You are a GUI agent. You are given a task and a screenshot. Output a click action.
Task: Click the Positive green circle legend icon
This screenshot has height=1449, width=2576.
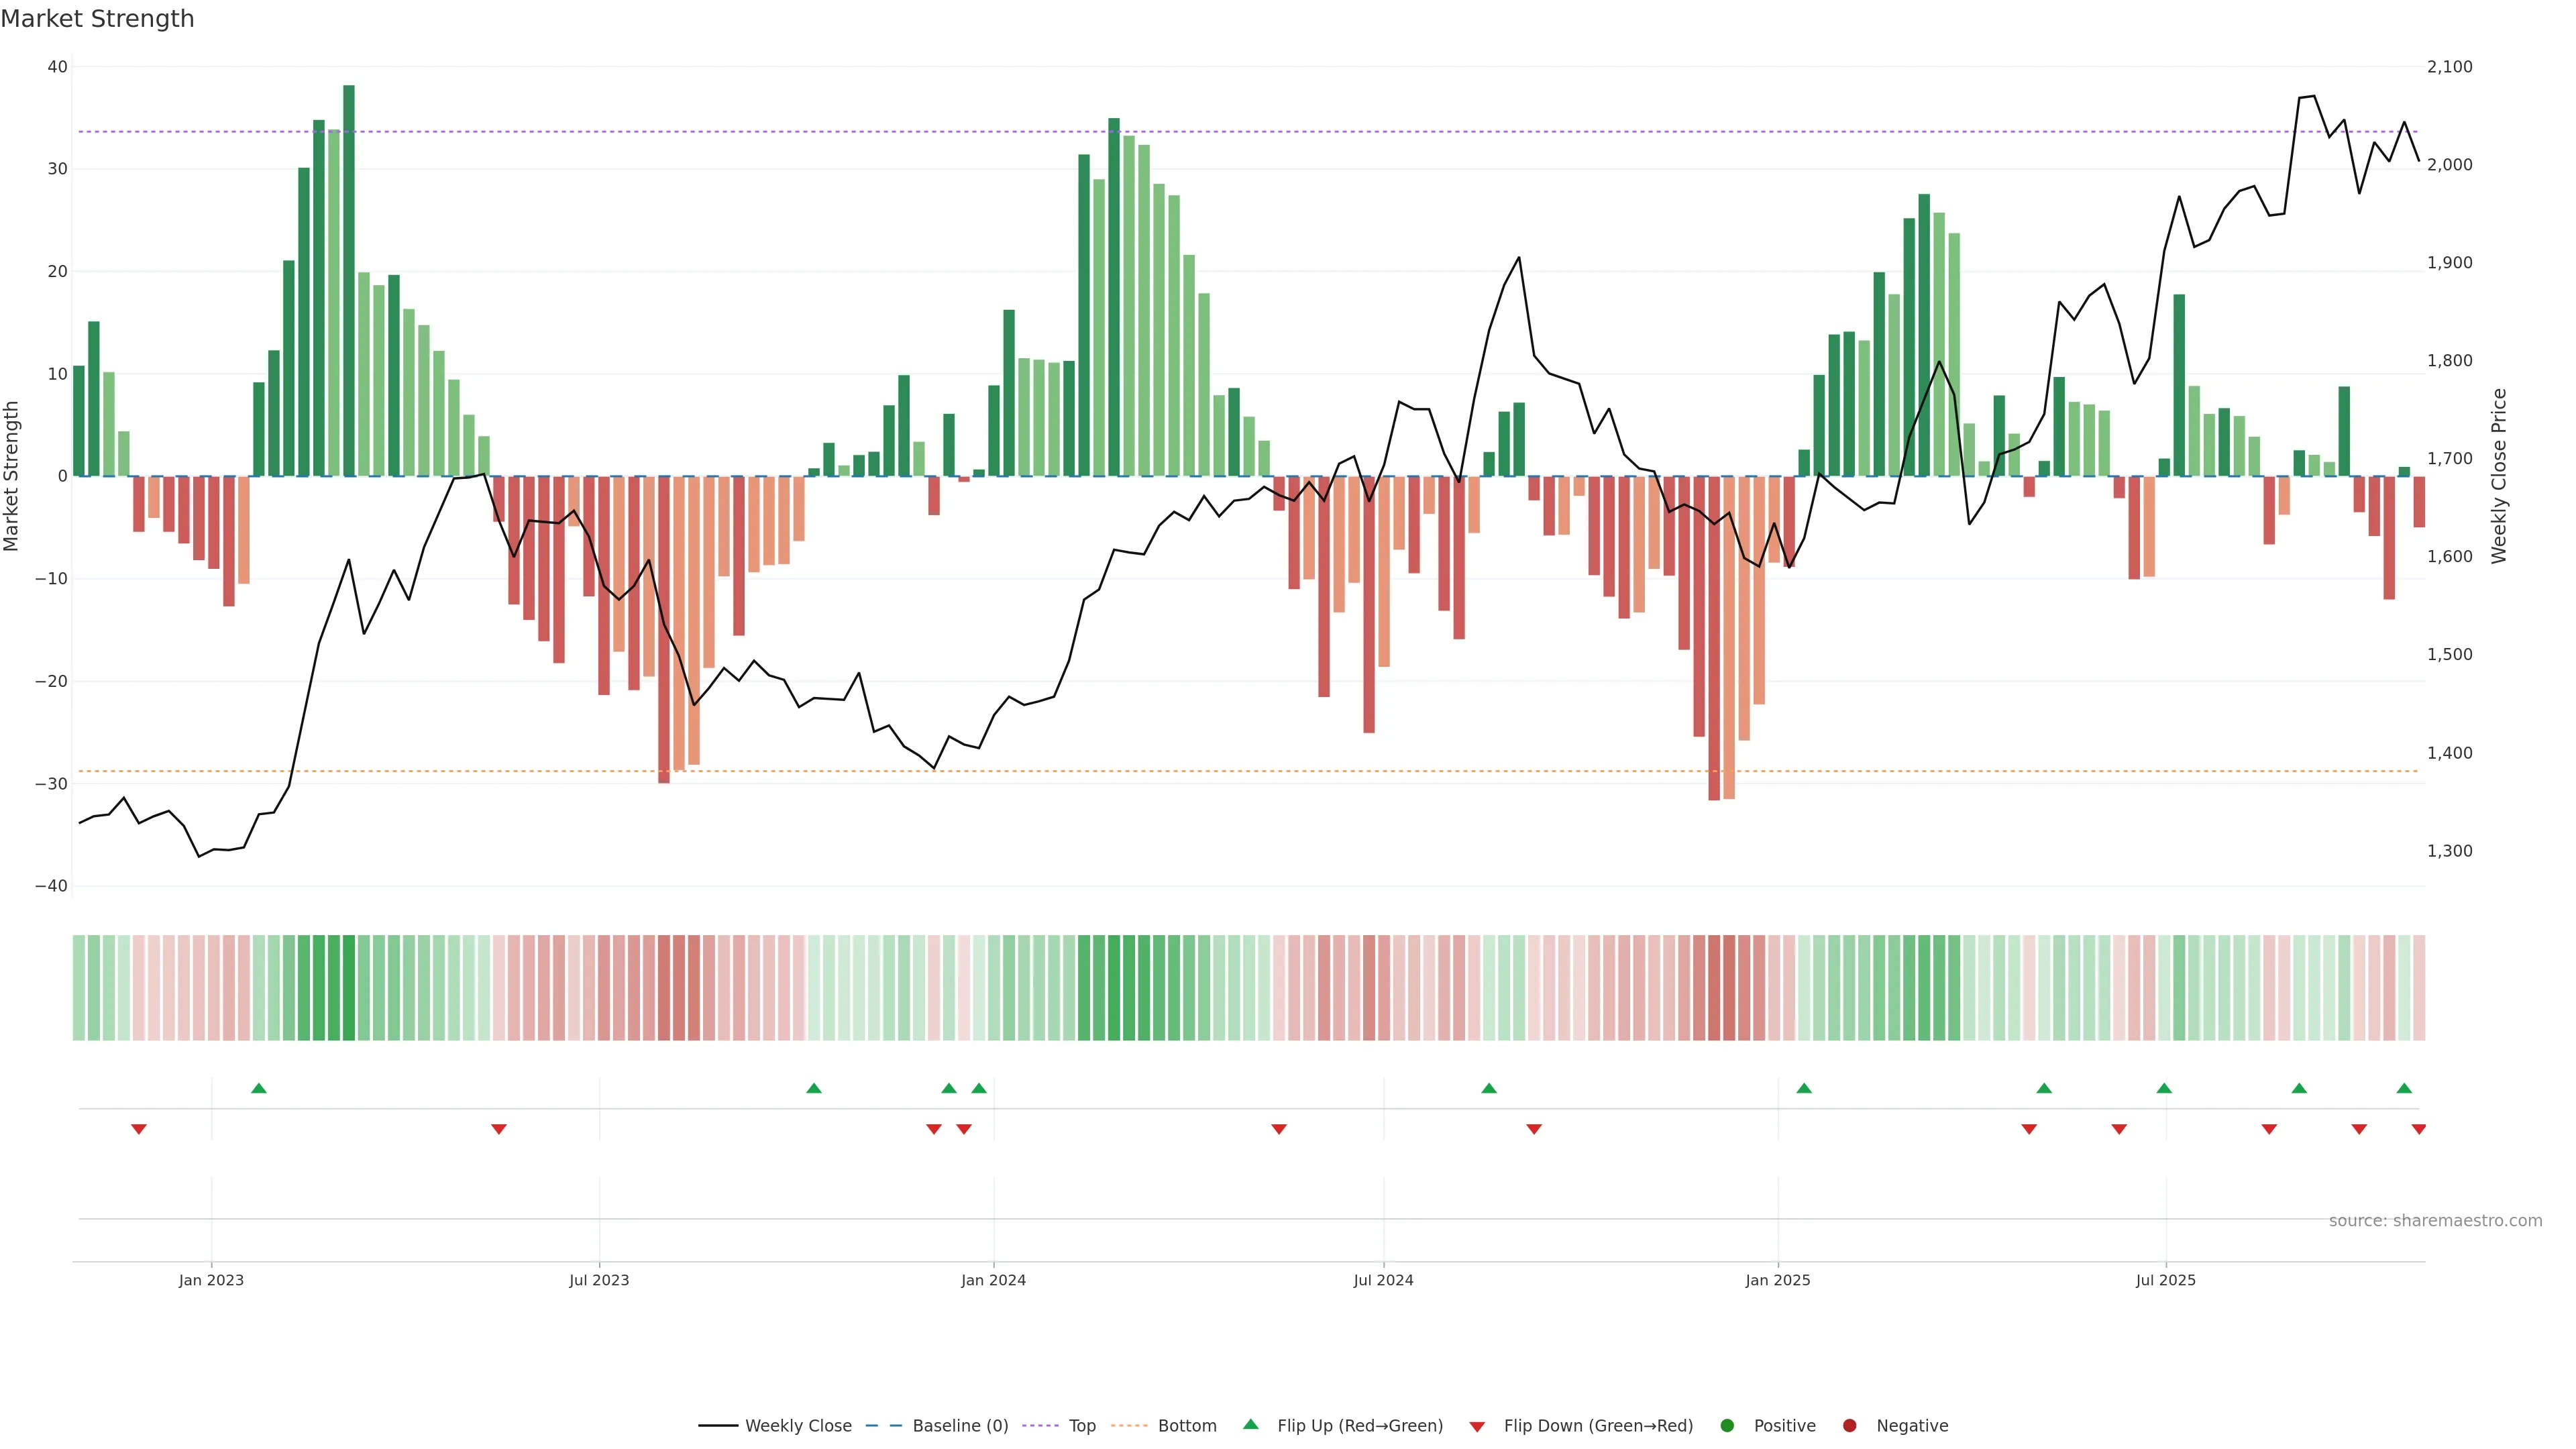pos(1727,1426)
